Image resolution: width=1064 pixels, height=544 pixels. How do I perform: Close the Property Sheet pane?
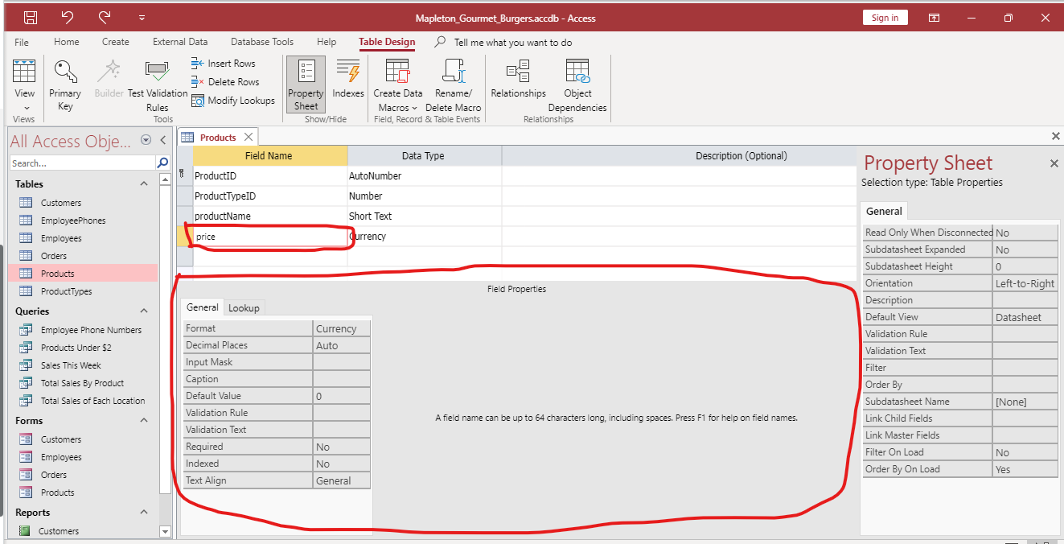[x=1054, y=163]
